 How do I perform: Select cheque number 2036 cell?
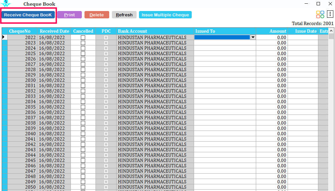tap(22, 113)
